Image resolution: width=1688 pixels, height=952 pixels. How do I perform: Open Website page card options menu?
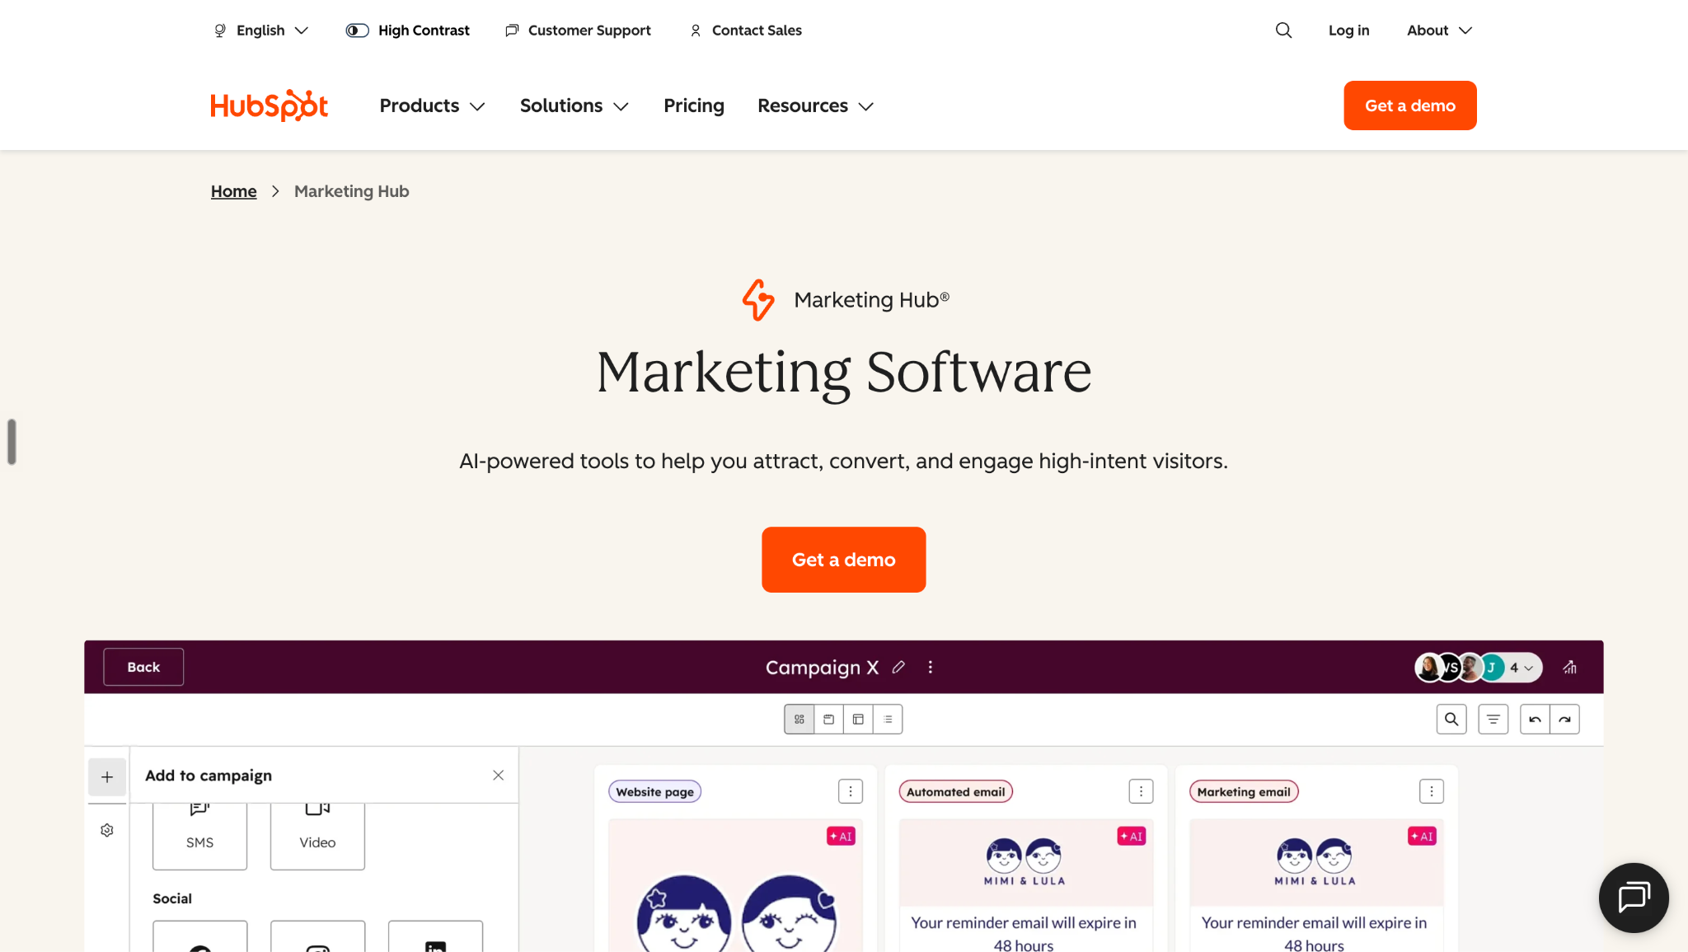851,791
